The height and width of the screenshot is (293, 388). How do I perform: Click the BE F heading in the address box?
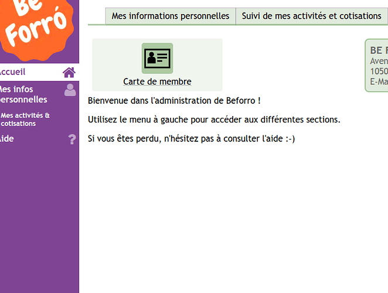(x=379, y=50)
